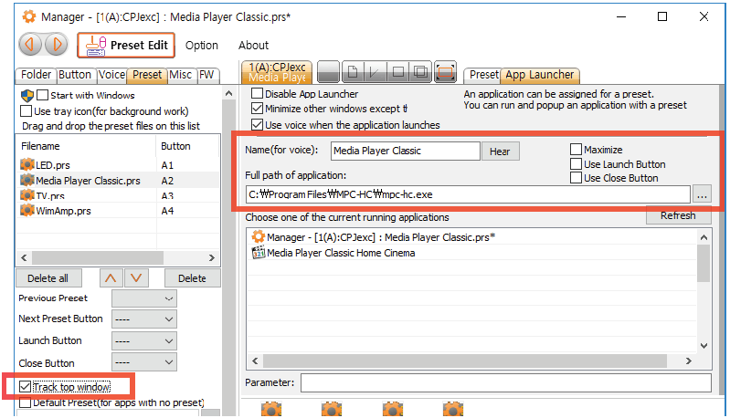Screen dimensions: 730x418
Task: Click the LED.prs gear icon
Action: click(27, 164)
